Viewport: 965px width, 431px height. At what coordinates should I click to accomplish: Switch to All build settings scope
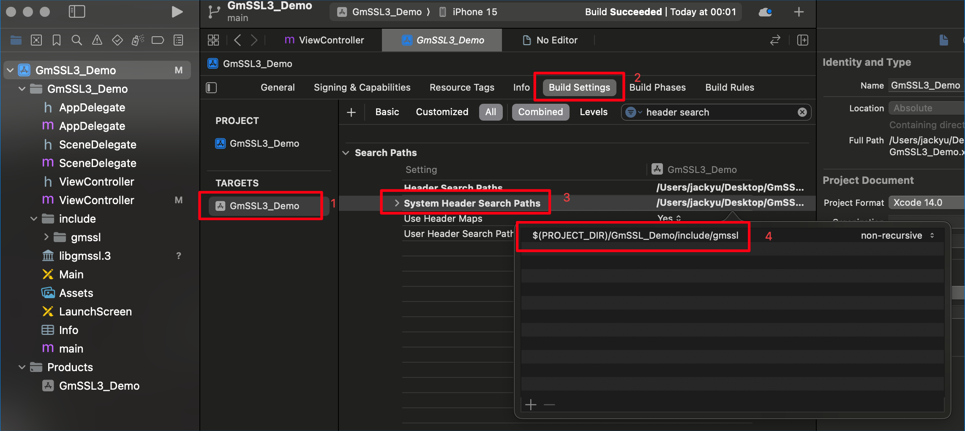pyautogui.click(x=491, y=112)
